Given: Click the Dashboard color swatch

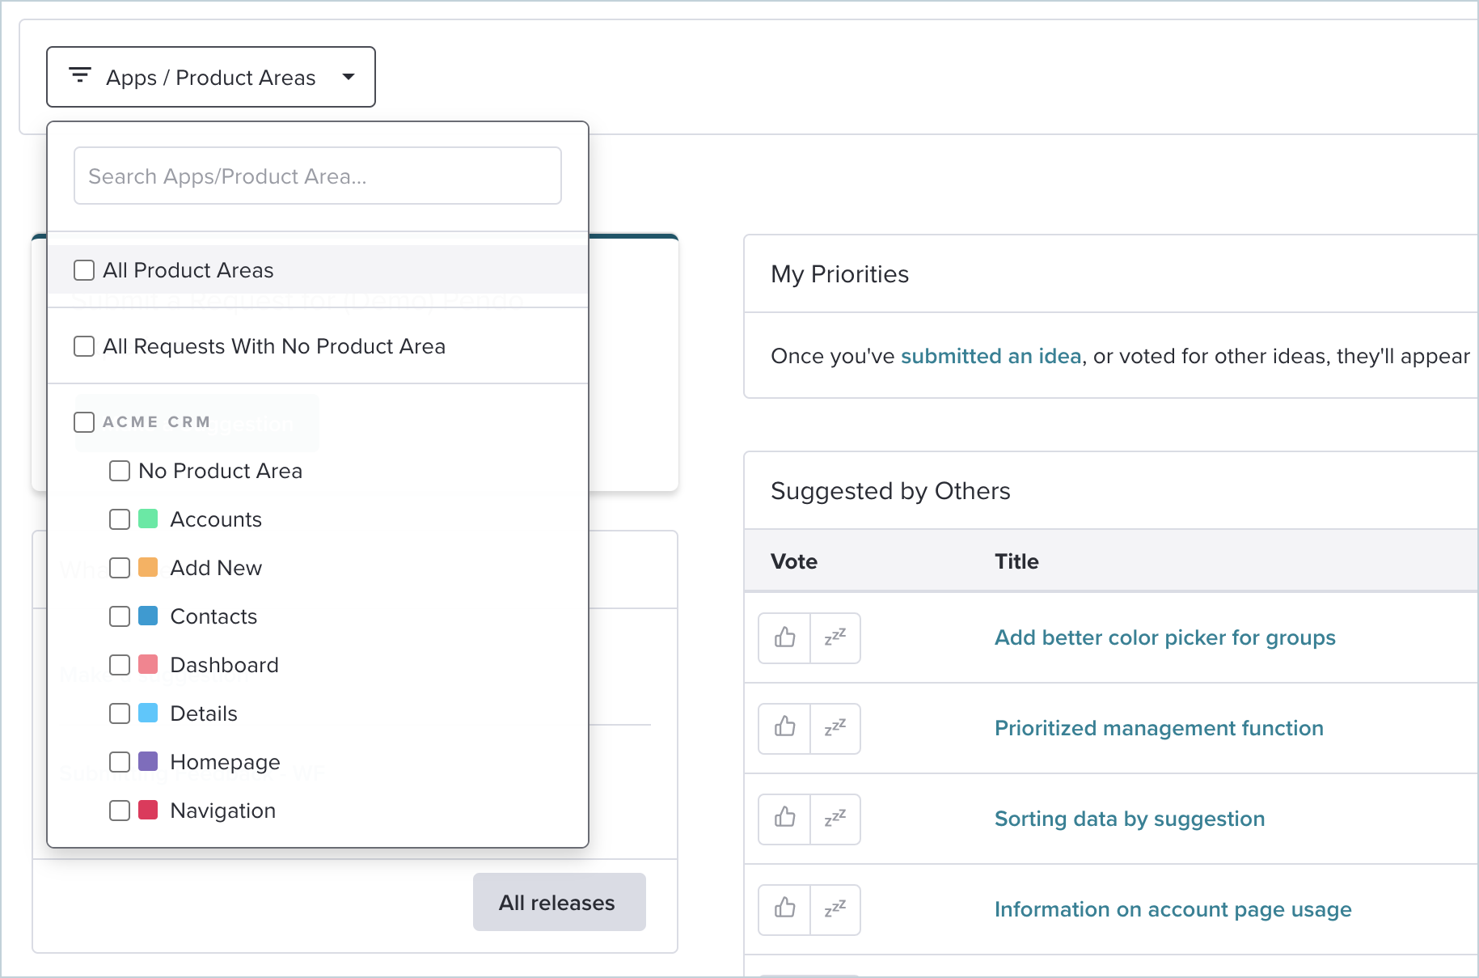Looking at the screenshot, I should pos(149,664).
